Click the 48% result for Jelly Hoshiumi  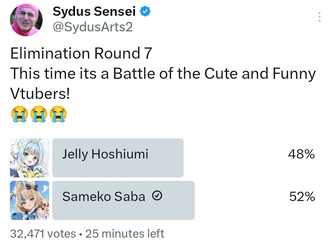coord(301,154)
